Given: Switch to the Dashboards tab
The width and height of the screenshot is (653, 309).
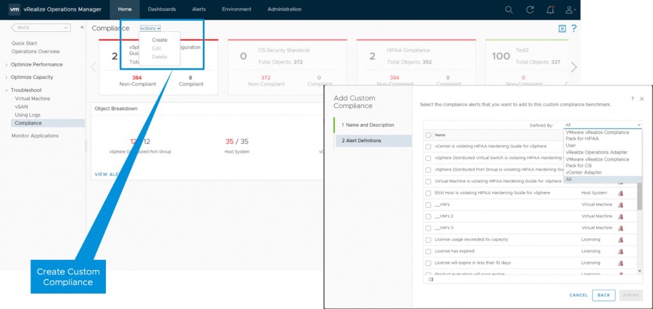Looking at the screenshot, I should [161, 9].
